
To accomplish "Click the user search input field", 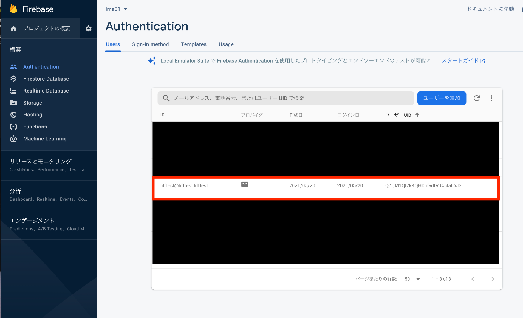I will 286,98.
